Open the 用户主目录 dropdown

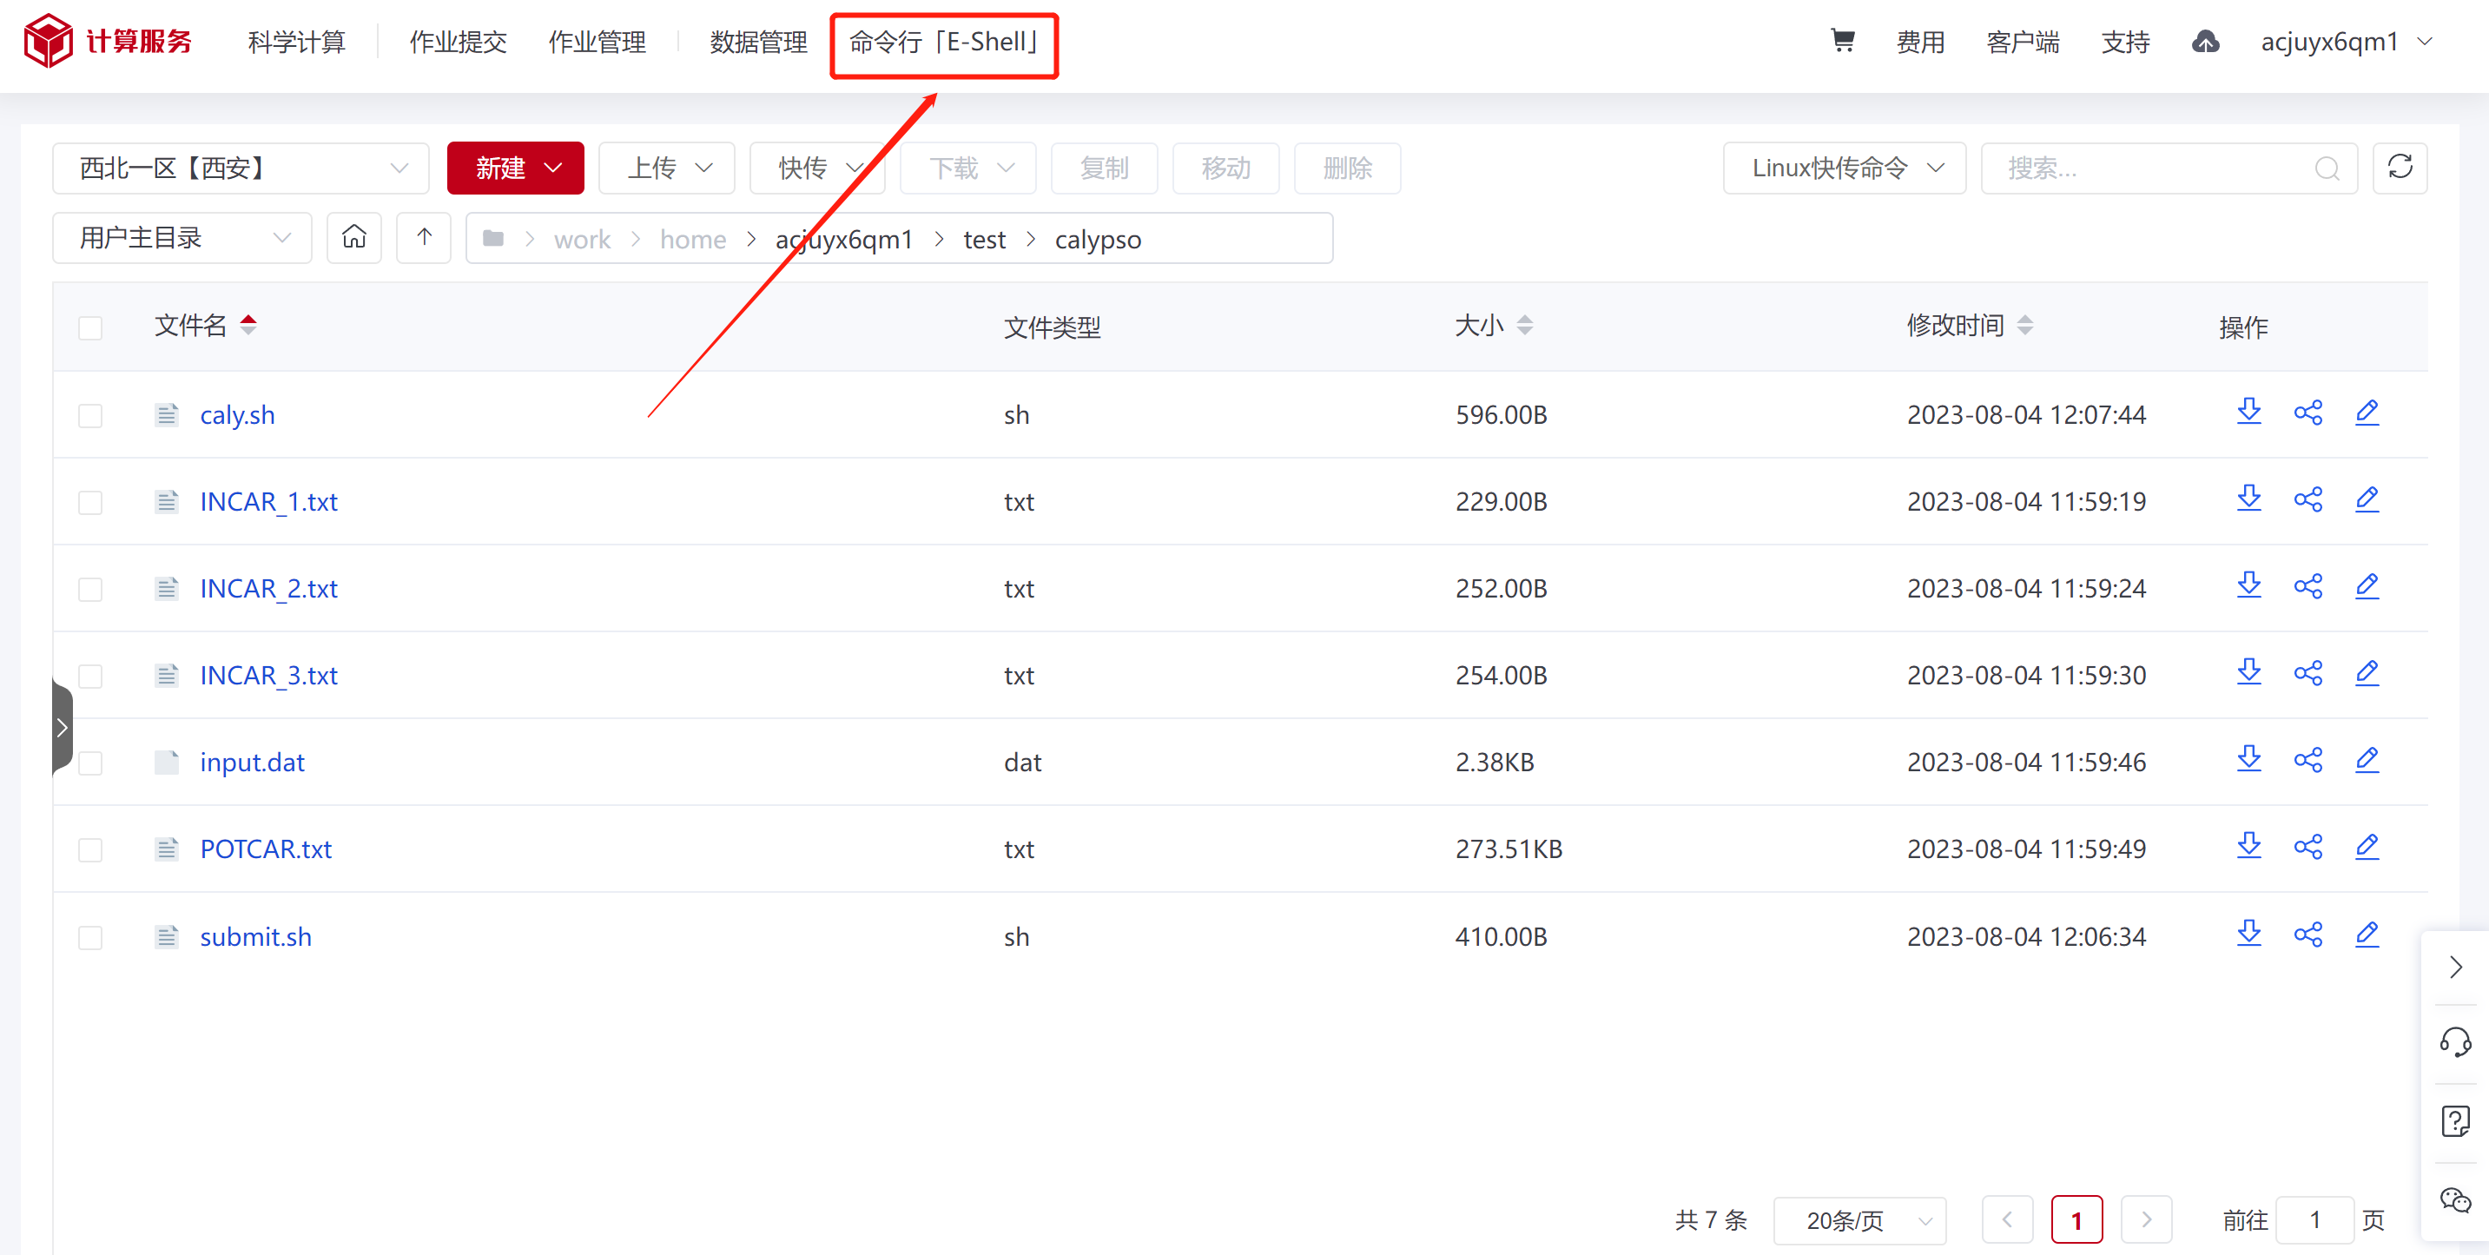click(182, 238)
